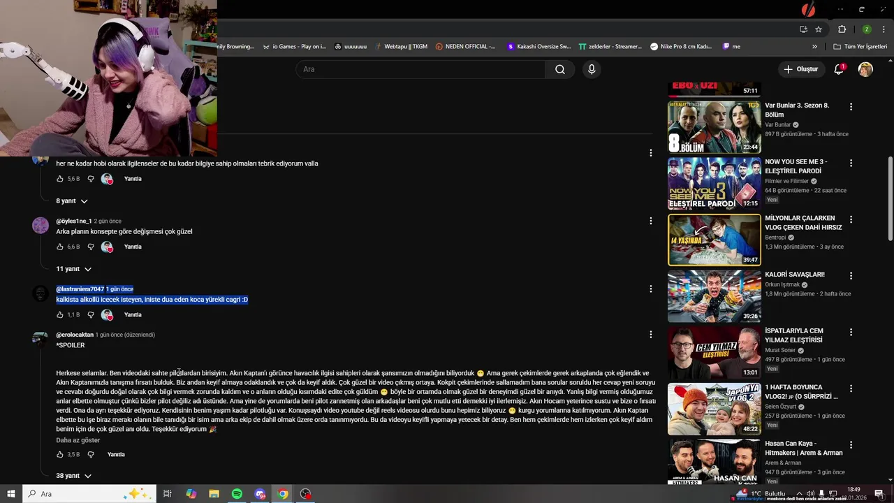Open the Webtapu TKGM bookmark

pos(400,47)
